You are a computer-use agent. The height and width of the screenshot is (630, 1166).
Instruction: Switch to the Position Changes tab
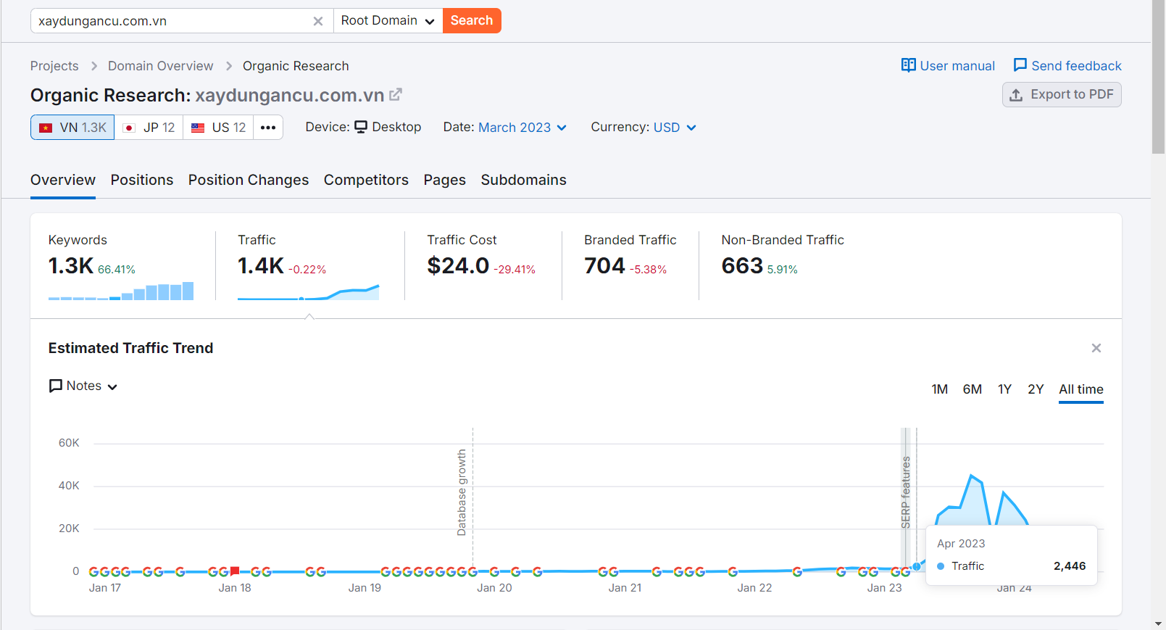(249, 180)
